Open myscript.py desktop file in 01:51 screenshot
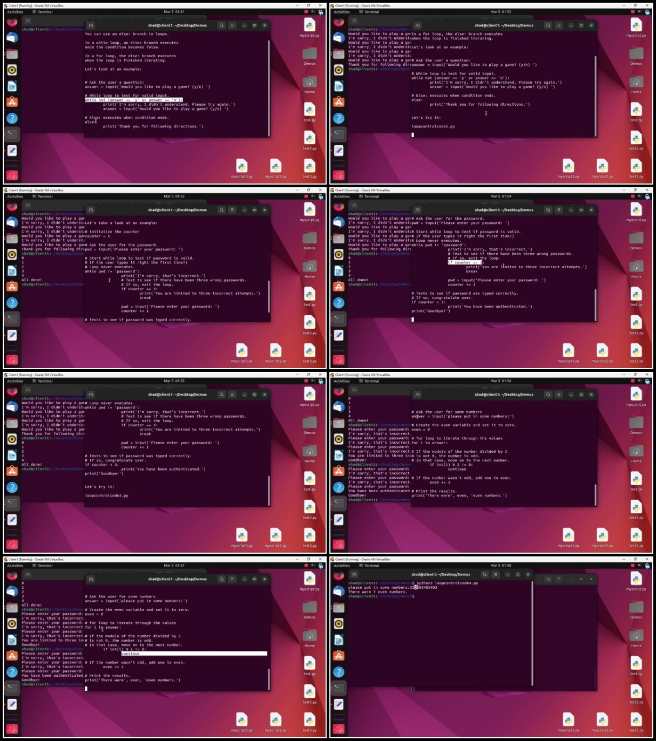The image size is (656, 741). 309,28
